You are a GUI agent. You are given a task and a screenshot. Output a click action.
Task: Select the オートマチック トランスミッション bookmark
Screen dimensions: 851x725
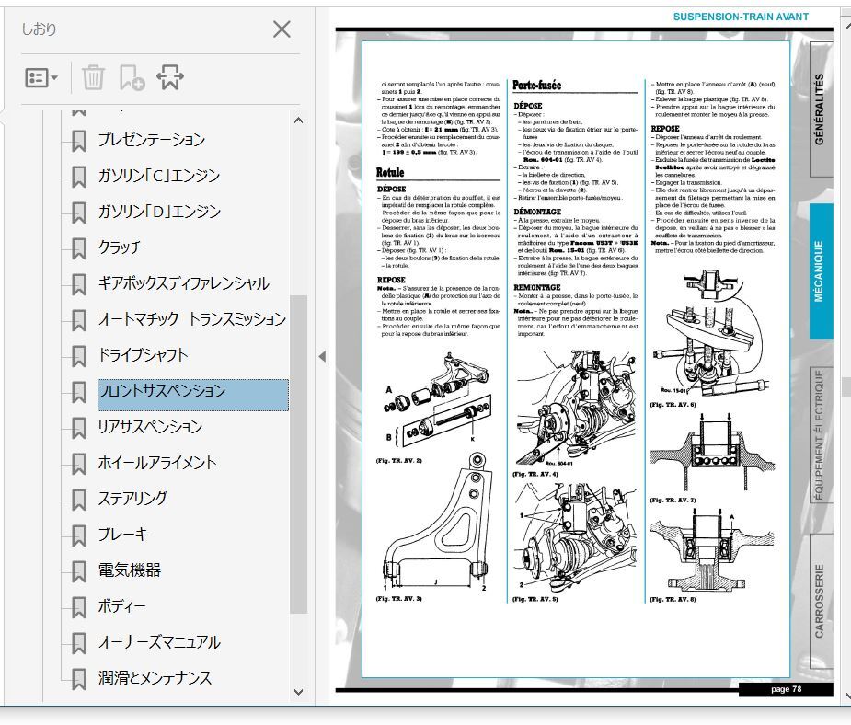pos(192,318)
